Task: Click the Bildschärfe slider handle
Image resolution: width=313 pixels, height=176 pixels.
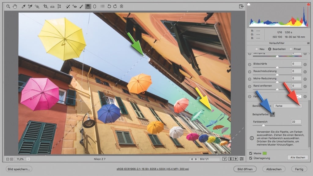Action: point(277,68)
